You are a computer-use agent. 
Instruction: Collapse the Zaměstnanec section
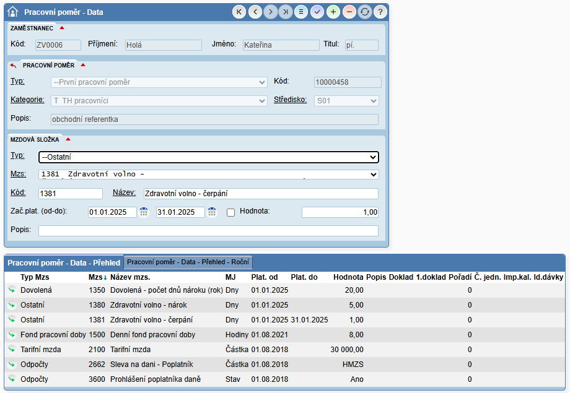62,28
